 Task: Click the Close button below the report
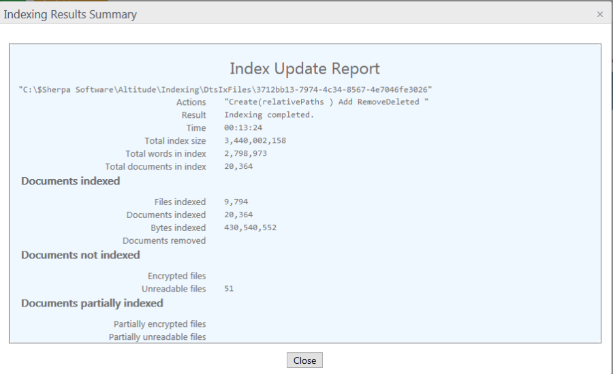coord(304,360)
